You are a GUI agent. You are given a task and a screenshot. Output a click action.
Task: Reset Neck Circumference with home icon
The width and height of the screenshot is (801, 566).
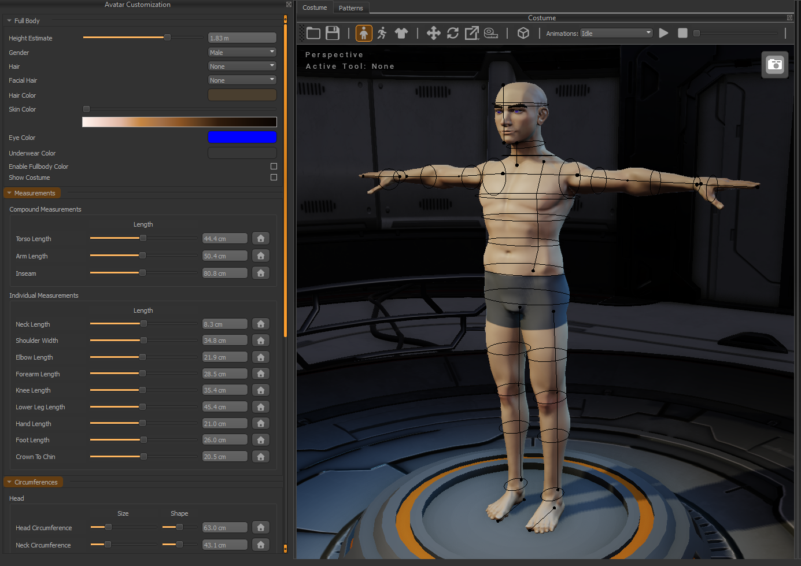(x=261, y=545)
